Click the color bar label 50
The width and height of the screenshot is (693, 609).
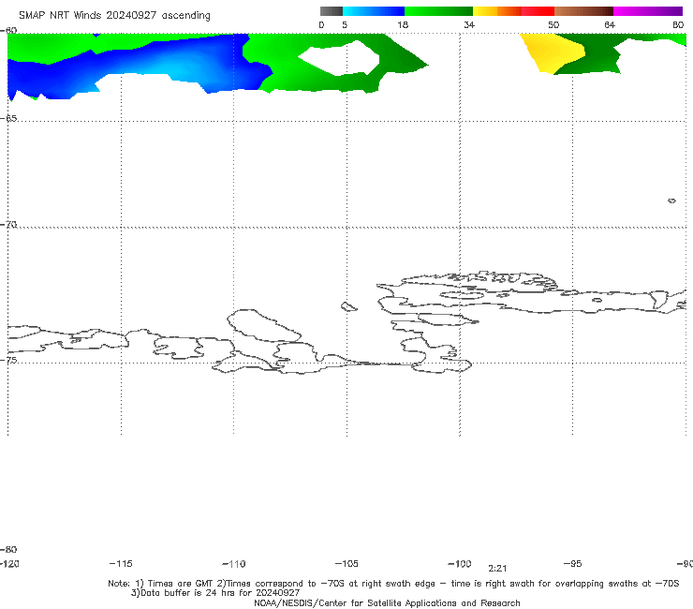553,24
